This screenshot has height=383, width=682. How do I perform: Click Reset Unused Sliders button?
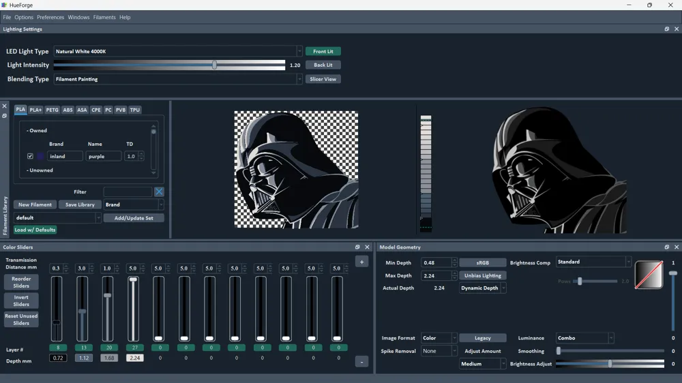[21, 319]
